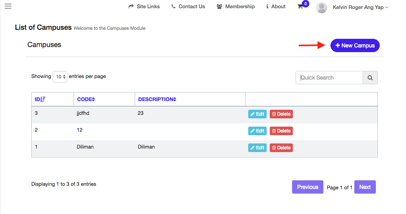The height and width of the screenshot is (214, 406).
Task: Expand Kelvin Roger Ang Yap user dropdown
Action: [x=360, y=7]
